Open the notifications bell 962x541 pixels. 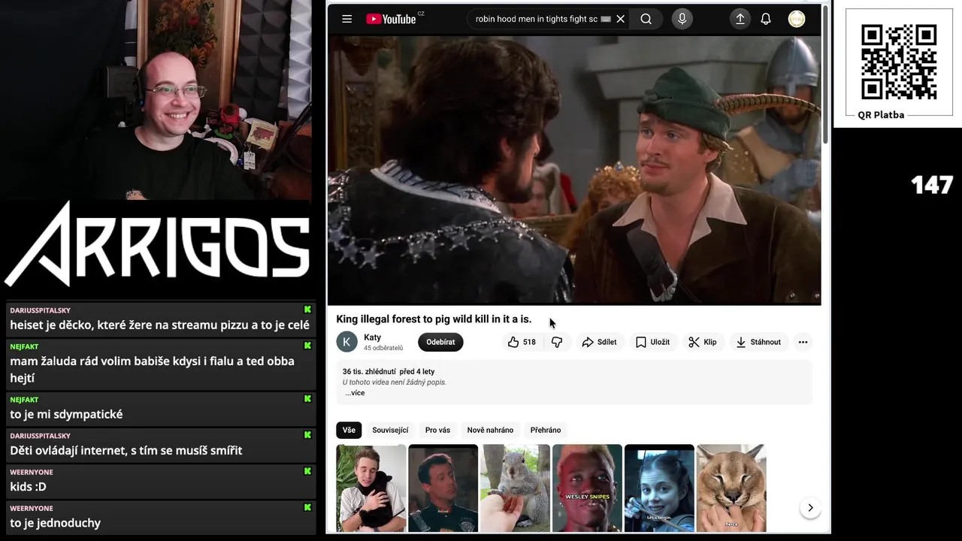click(766, 19)
